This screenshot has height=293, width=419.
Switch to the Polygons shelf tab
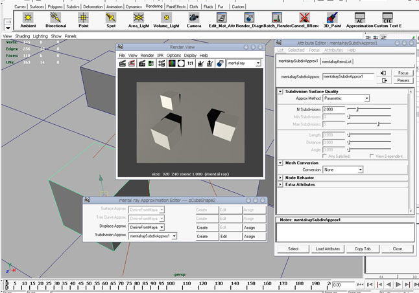[x=55, y=6]
